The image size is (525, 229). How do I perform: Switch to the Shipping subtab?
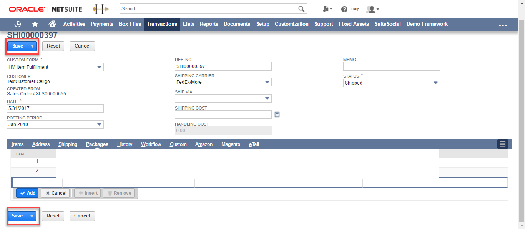point(68,144)
